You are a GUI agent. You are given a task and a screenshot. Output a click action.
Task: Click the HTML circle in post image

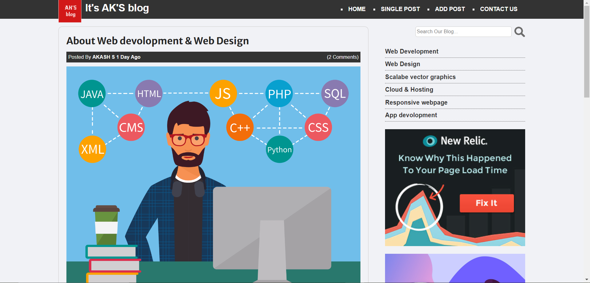(x=149, y=94)
